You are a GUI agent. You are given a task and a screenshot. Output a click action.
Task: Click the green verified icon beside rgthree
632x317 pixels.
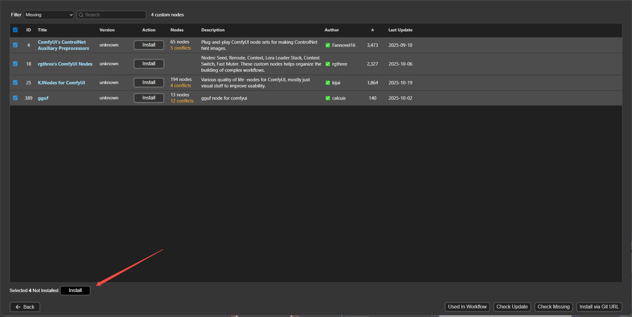pyautogui.click(x=328, y=64)
